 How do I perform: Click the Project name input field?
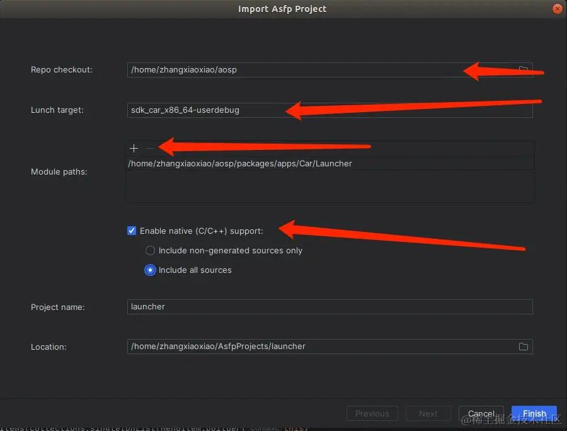[x=329, y=307]
